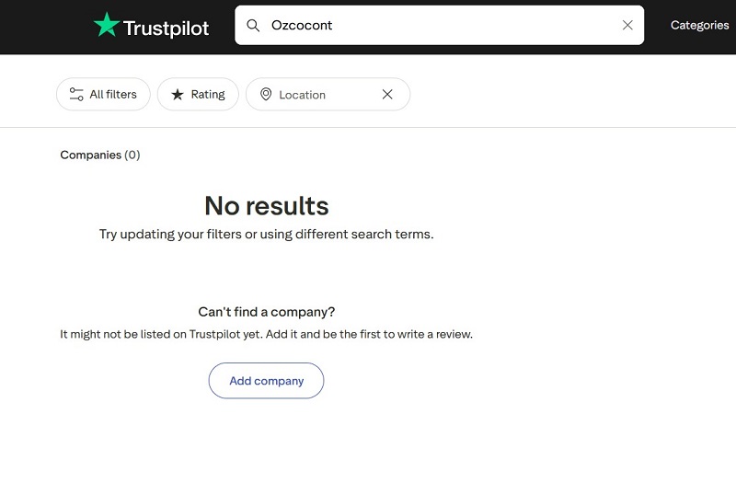Go home via the Trustpilot wordmark
The height and width of the screenshot is (483, 736).
click(x=167, y=28)
